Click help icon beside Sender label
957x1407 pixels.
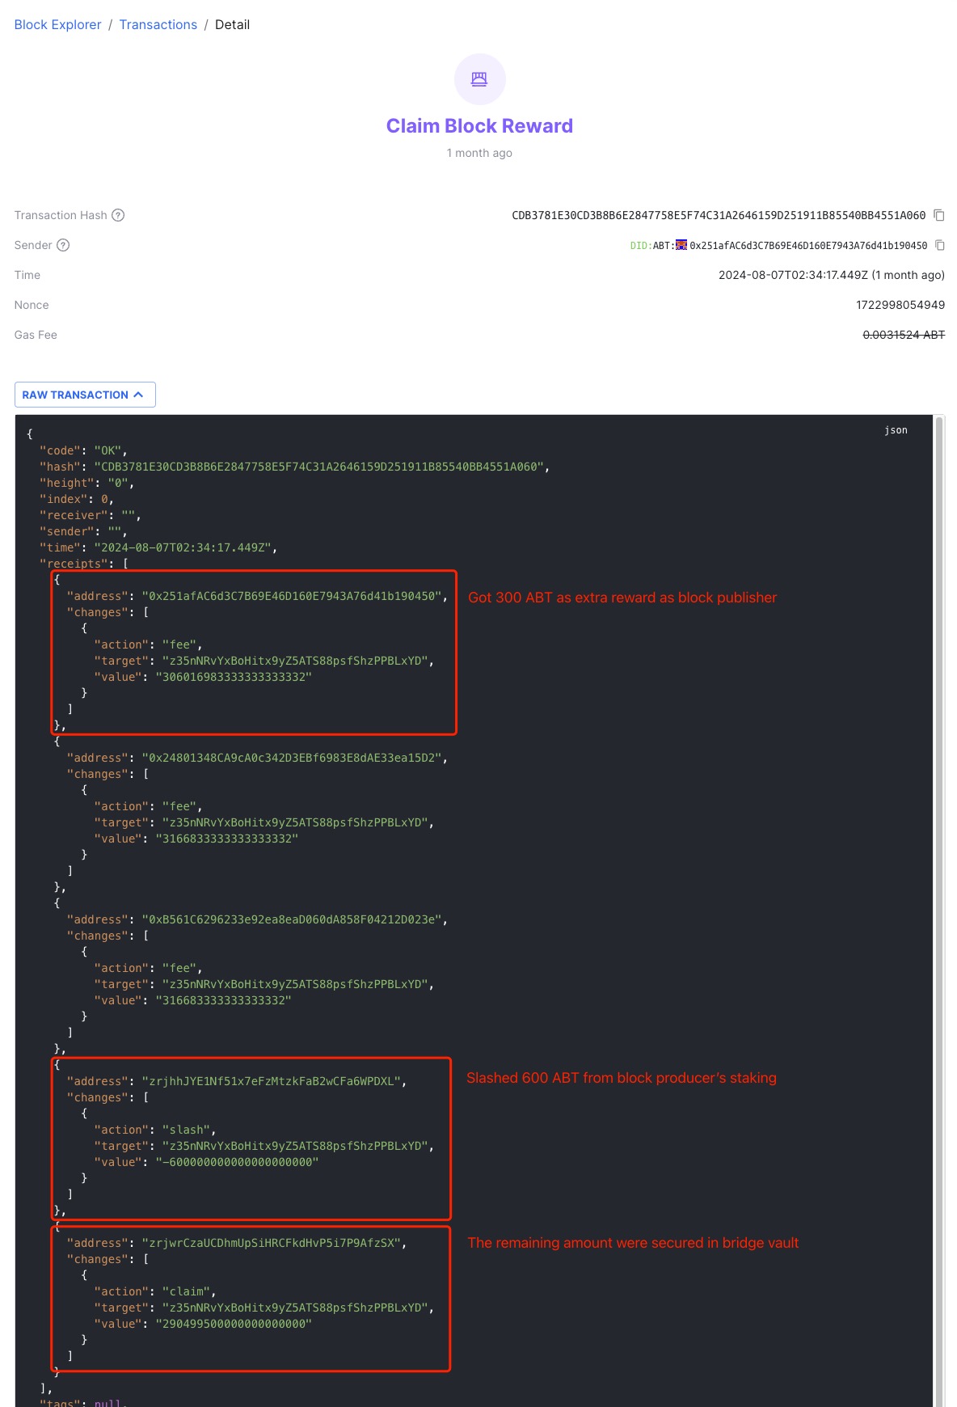(63, 245)
